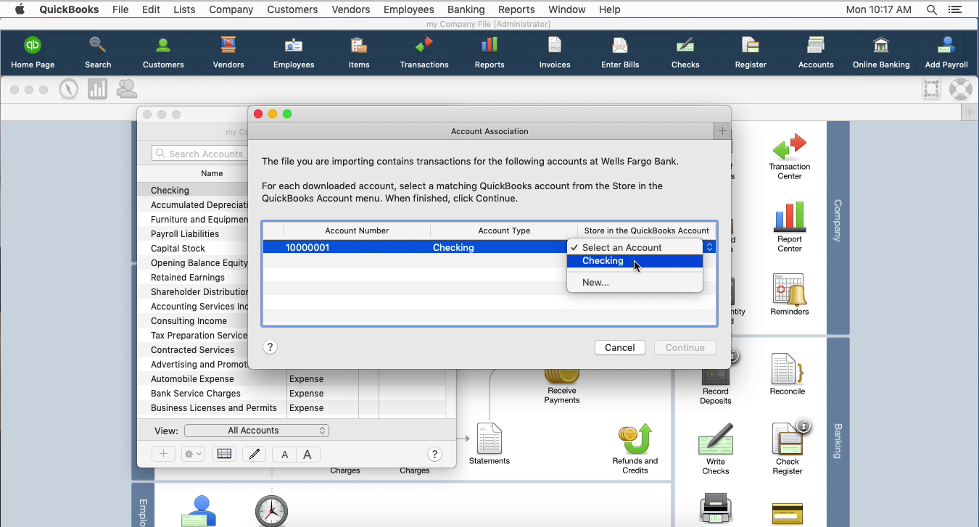Select the Consulting Income account row

point(194,320)
